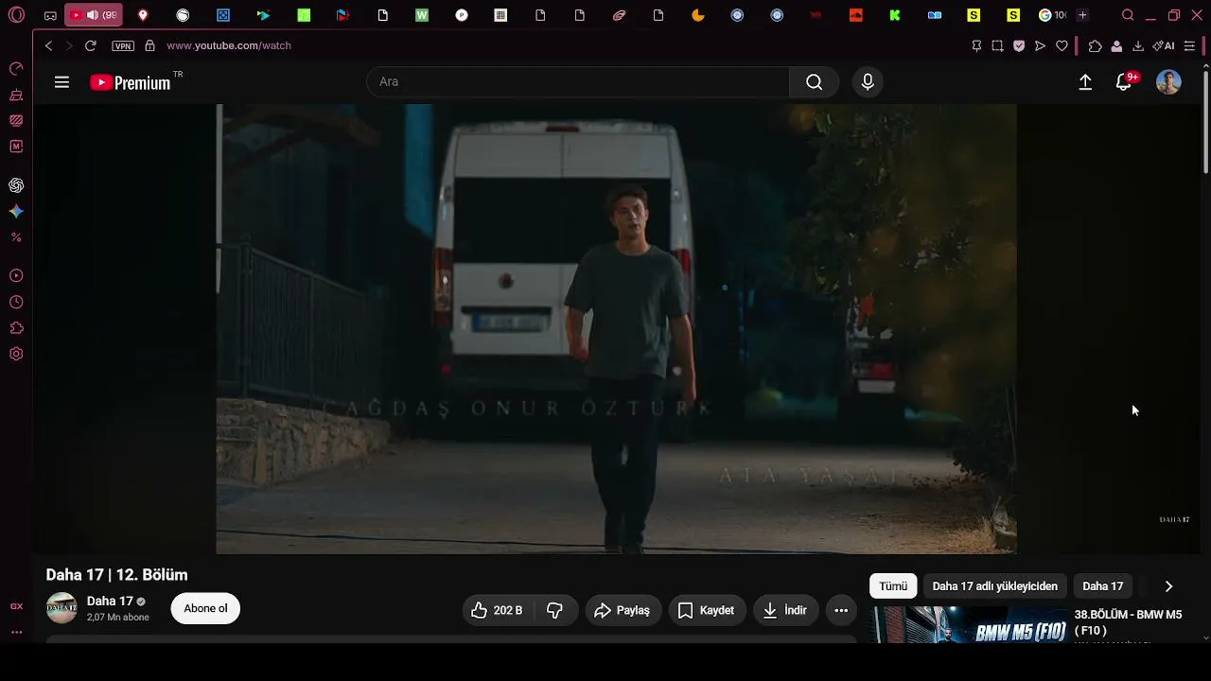This screenshot has height=681, width=1211.
Task: Open the Opera main menu icon
Action: click(16, 15)
